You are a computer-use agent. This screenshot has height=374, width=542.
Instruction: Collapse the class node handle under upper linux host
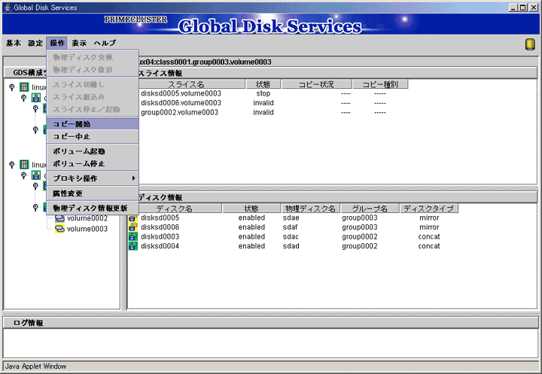tap(23, 98)
